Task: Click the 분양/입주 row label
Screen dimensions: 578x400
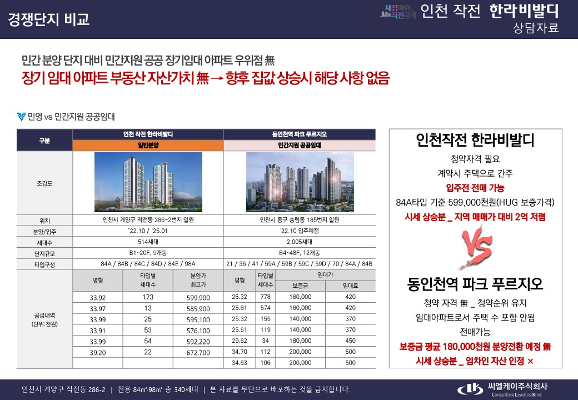Action: tap(44, 232)
